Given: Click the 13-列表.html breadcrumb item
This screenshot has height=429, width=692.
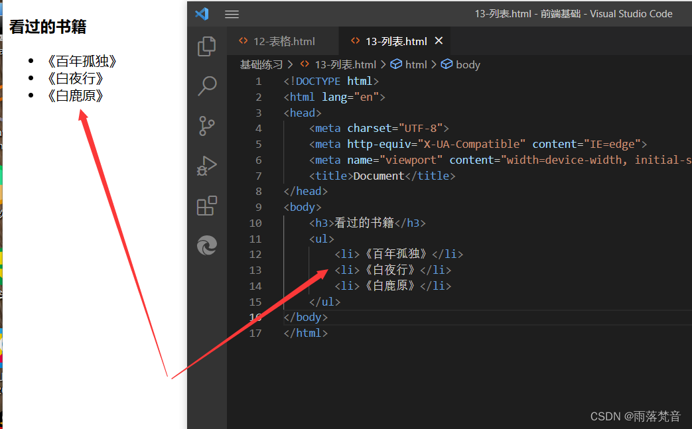Looking at the screenshot, I should point(346,65).
